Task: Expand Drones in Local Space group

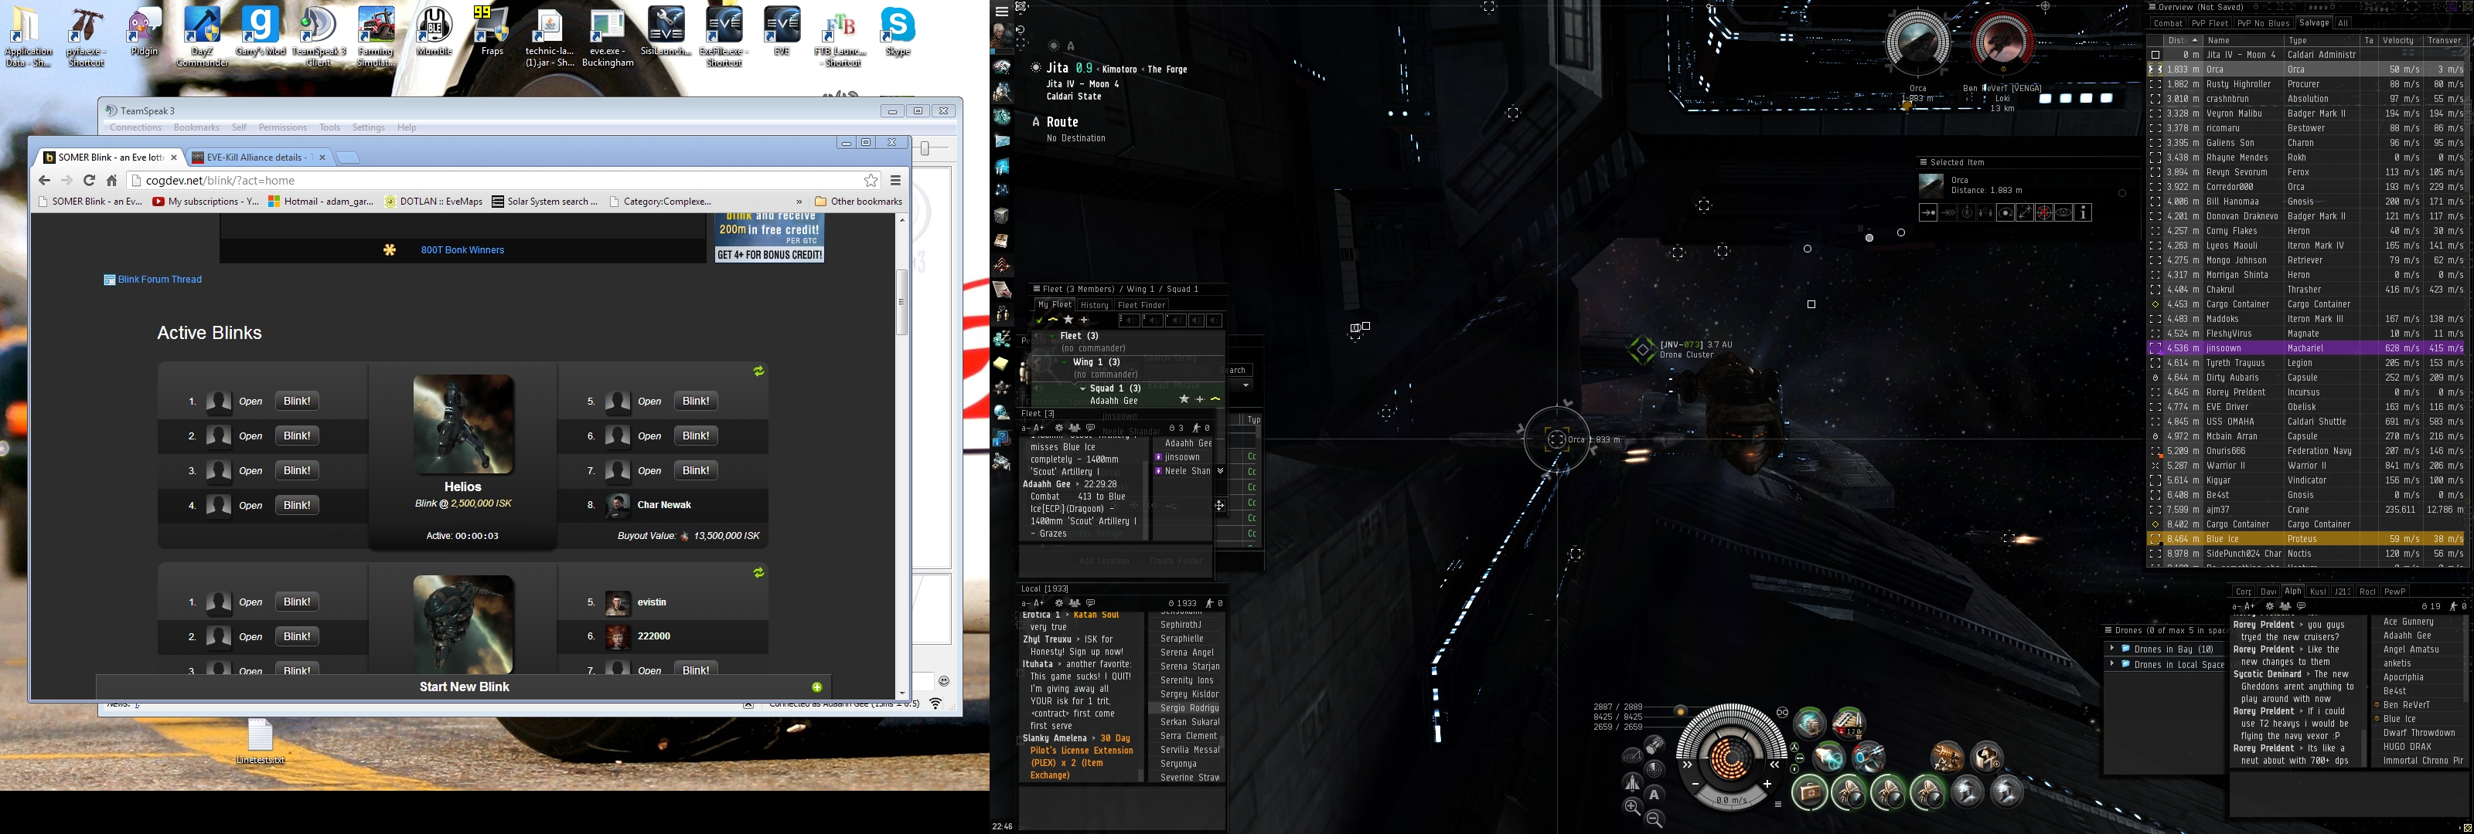Action: 2112,664
